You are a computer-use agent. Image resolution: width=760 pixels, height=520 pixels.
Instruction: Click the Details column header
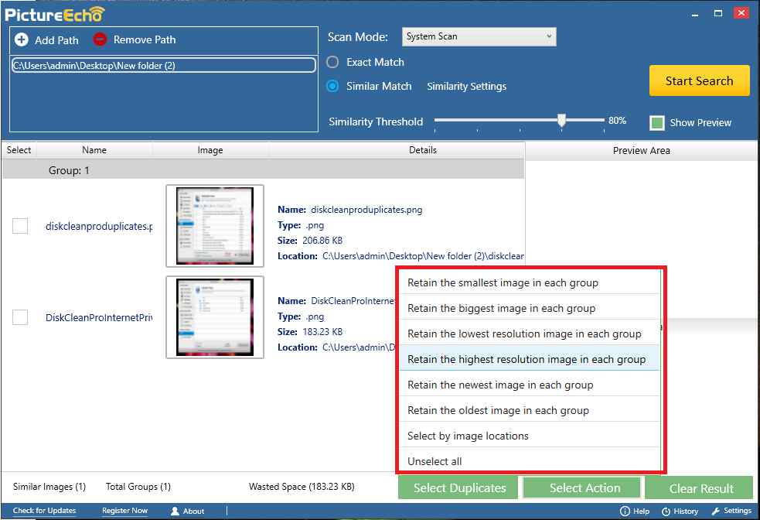click(x=423, y=150)
